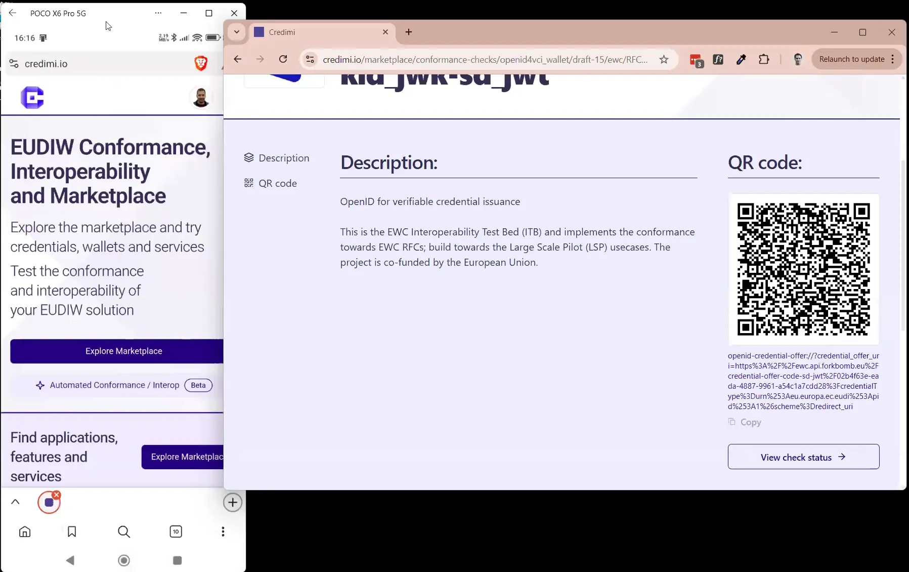Expand the phone browser tab tray chevron
This screenshot has width=909, height=572.
(15, 502)
